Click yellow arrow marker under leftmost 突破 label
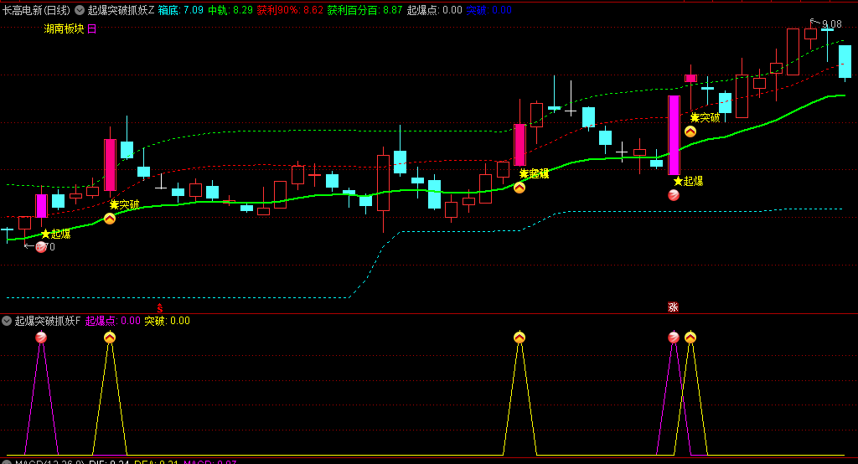Image resolution: width=858 pixels, height=464 pixels. coord(110,219)
